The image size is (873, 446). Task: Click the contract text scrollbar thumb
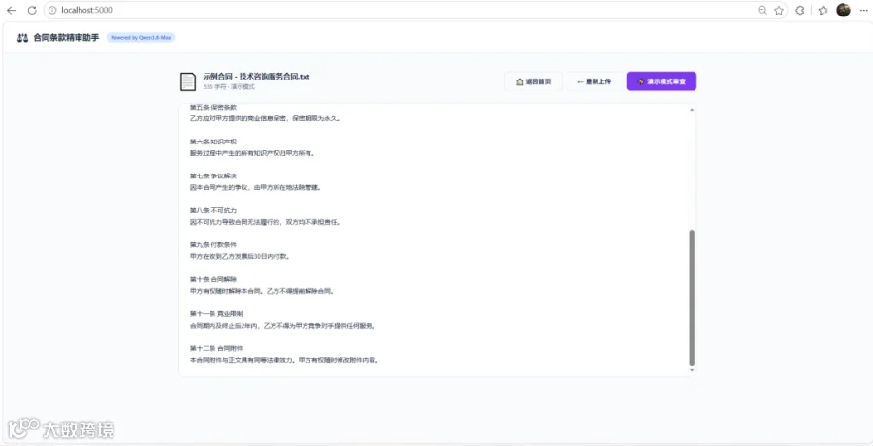[692, 298]
